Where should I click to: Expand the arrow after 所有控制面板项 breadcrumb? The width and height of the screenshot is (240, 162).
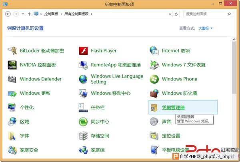click(x=92, y=14)
